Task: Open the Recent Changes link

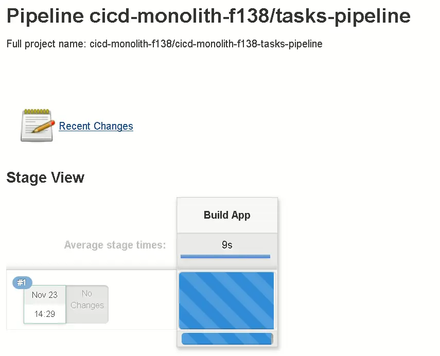Action: point(96,126)
